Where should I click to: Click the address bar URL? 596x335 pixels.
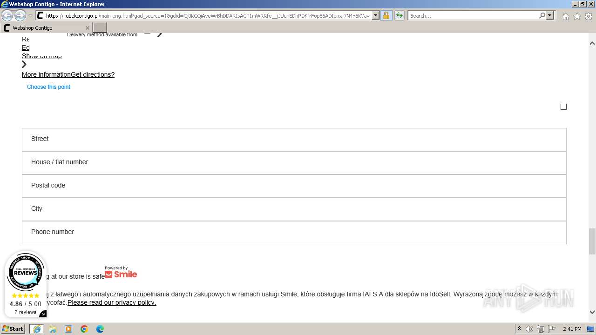[208, 15]
